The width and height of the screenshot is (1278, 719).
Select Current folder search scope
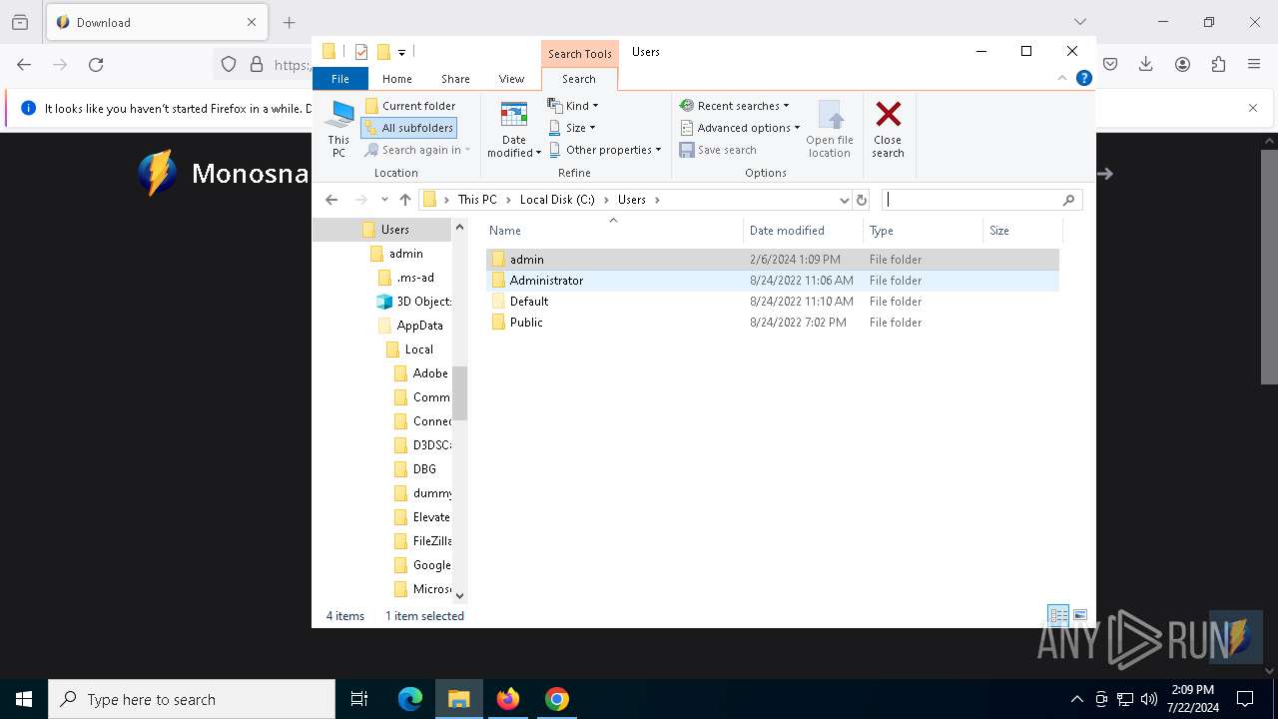[410, 106]
